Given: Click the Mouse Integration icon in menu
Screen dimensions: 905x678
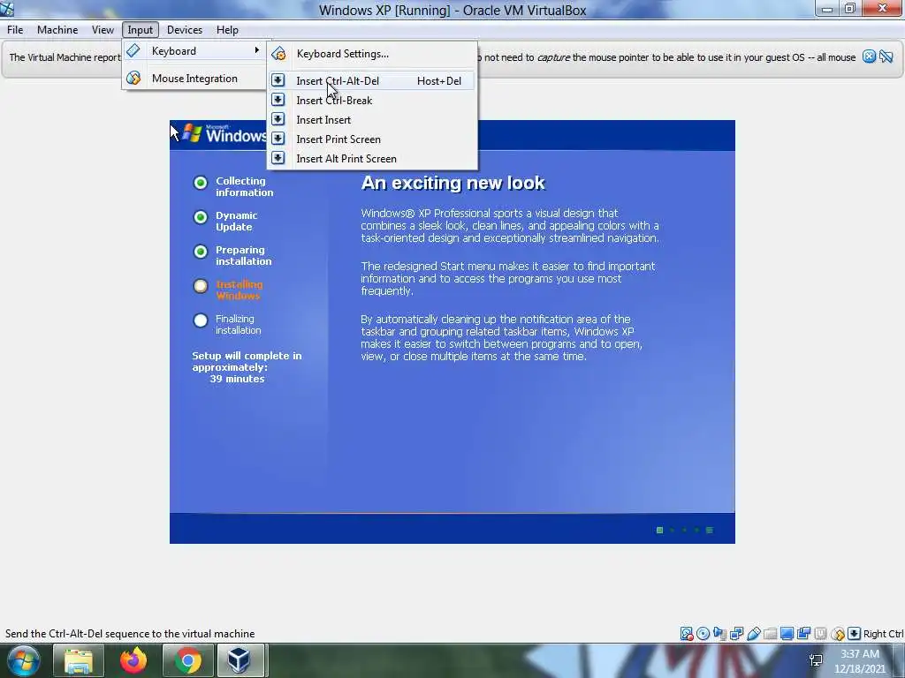Looking at the screenshot, I should 133,78.
